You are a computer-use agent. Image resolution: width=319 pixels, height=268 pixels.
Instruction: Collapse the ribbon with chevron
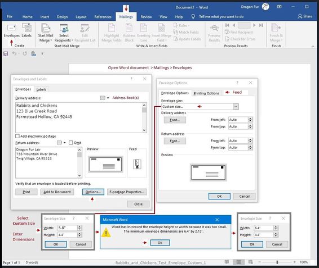[x=313, y=47]
